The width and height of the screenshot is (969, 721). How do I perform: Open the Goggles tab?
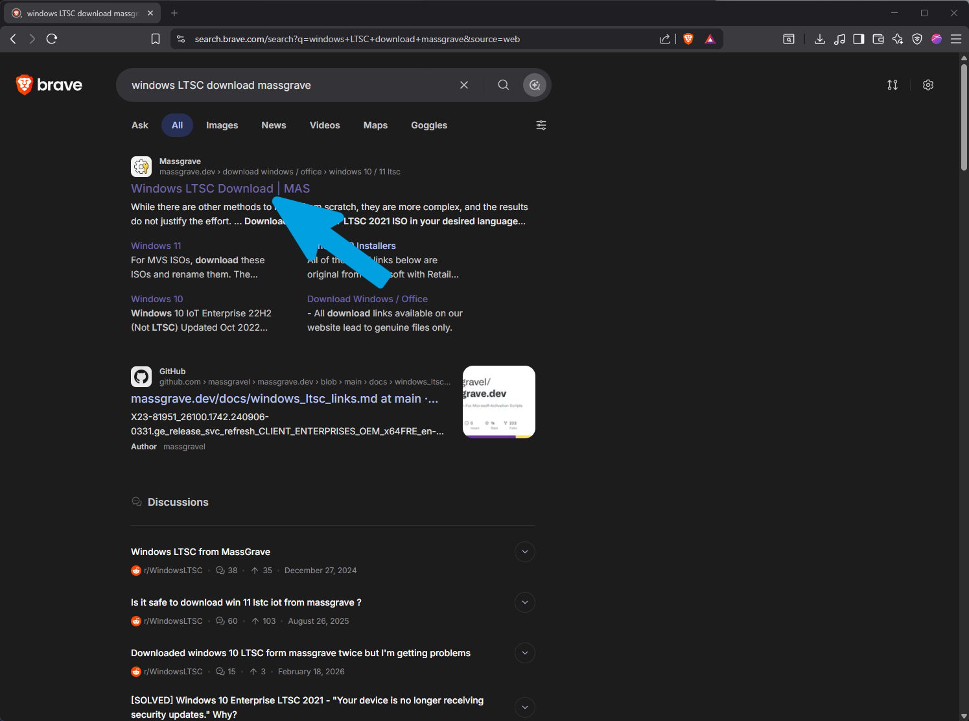click(429, 125)
